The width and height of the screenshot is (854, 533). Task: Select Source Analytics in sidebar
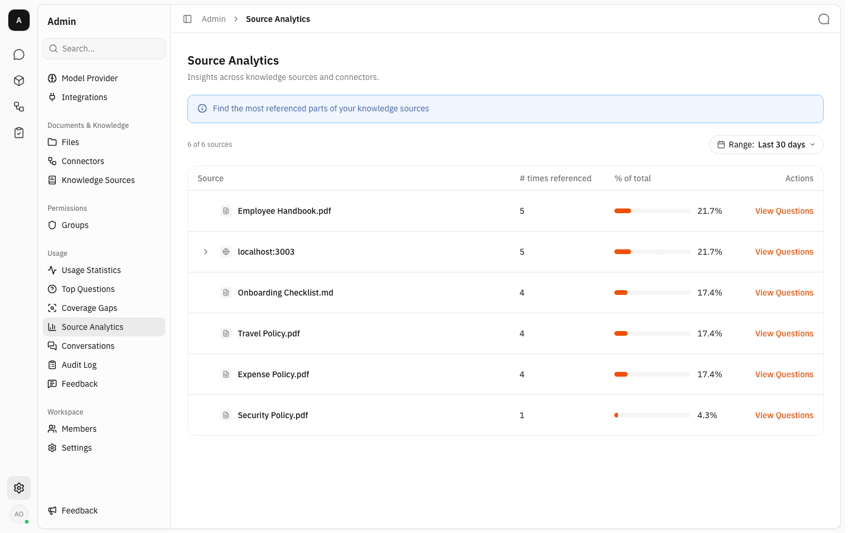click(x=104, y=327)
